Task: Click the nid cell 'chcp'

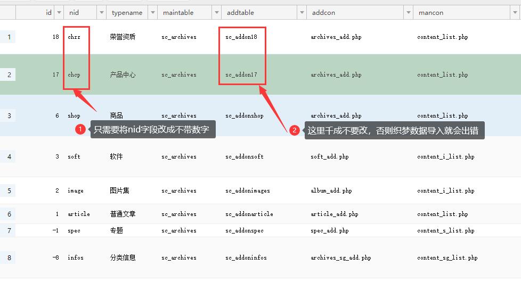Action: point(74,74)
